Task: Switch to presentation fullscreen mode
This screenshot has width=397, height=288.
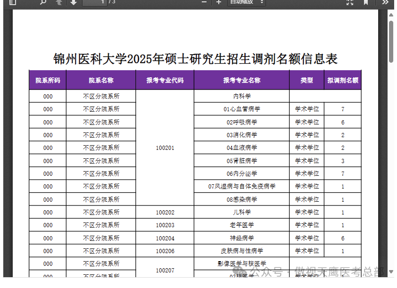Action: point(350,2)
